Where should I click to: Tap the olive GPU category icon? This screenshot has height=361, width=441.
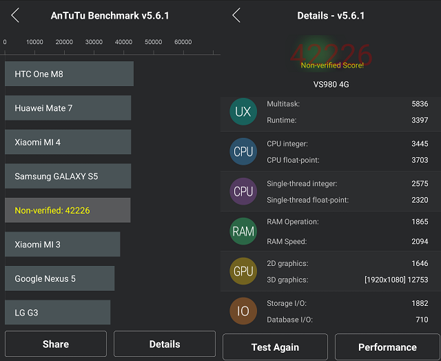(x=243, y=271)
